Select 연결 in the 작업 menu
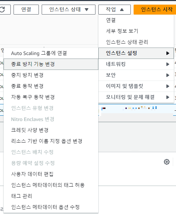 [x=136, y=20]
